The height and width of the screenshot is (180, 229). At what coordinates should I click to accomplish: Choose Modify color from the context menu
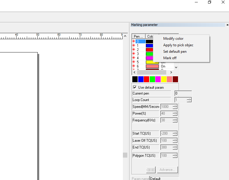click(x=173, y=39)
